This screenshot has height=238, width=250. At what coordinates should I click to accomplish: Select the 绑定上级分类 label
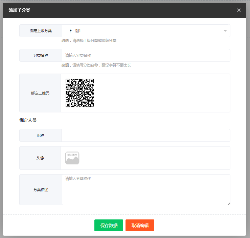pyautogui.click(x=41, y=31)
